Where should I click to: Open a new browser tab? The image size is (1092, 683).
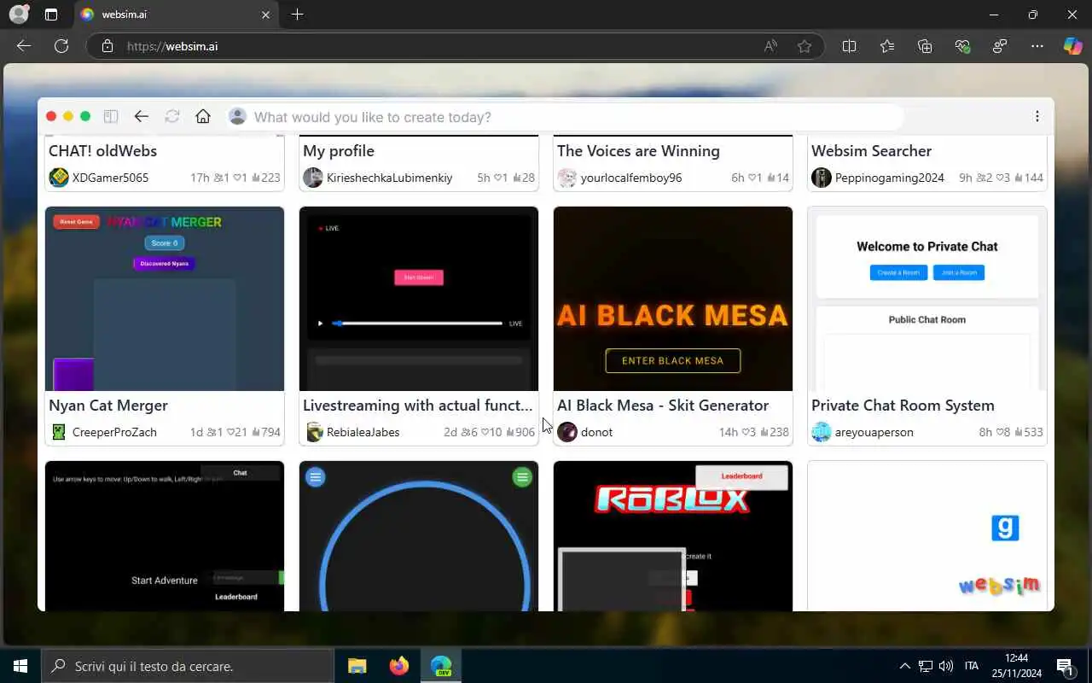tap(297, 15)
